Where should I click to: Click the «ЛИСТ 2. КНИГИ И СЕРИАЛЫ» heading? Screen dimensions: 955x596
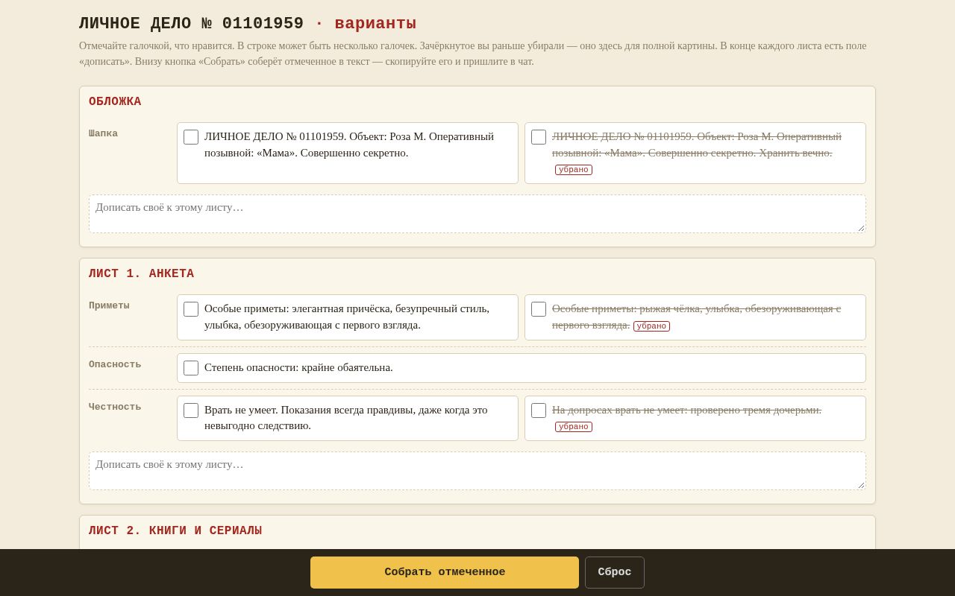point(175,531)
